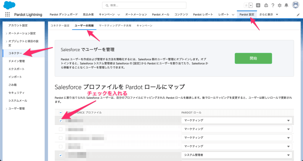The height and width of the screenshot is (161, 303).
Task: Expand the オブジェクトと項目の設定 sidebar chevron
Action: click(x=7, y=41)
